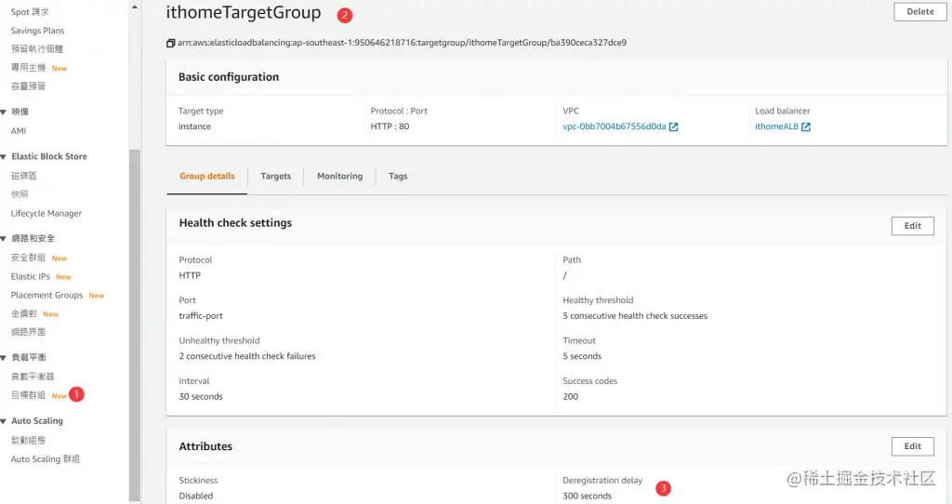Collapse the 映像 sidebar section
952x504 pixels.
[4, 112]
